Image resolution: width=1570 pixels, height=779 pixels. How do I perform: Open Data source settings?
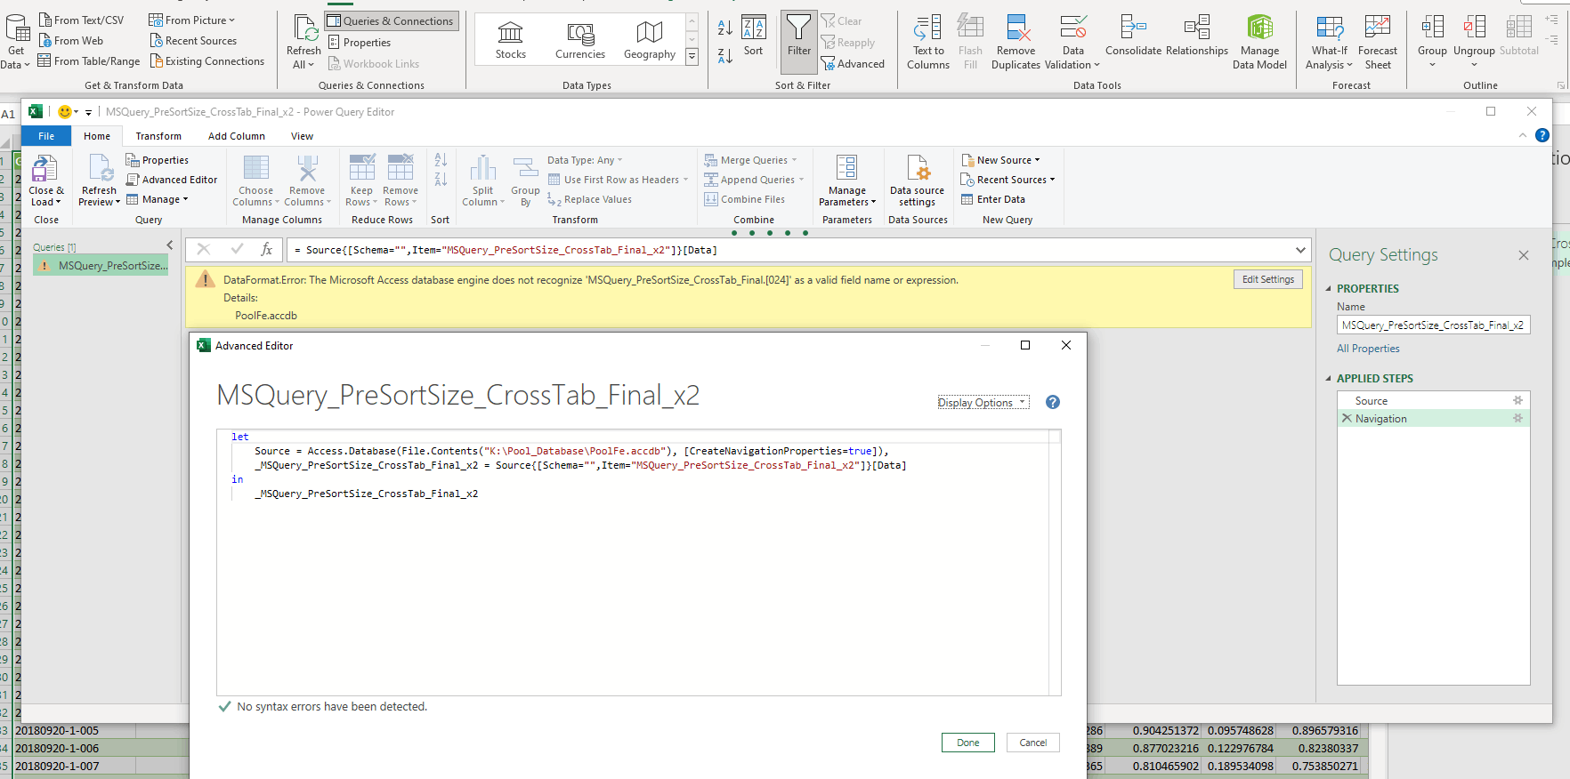tap(918, 181)
